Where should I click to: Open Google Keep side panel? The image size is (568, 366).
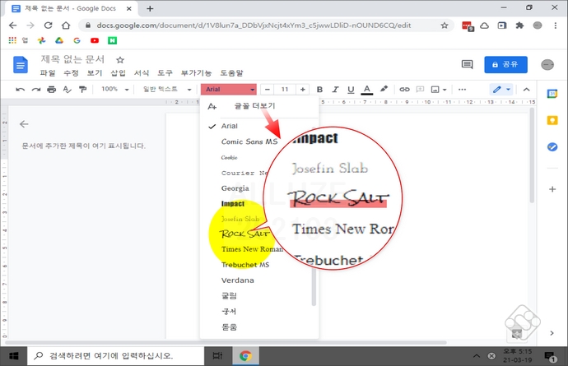coord(552,120)
